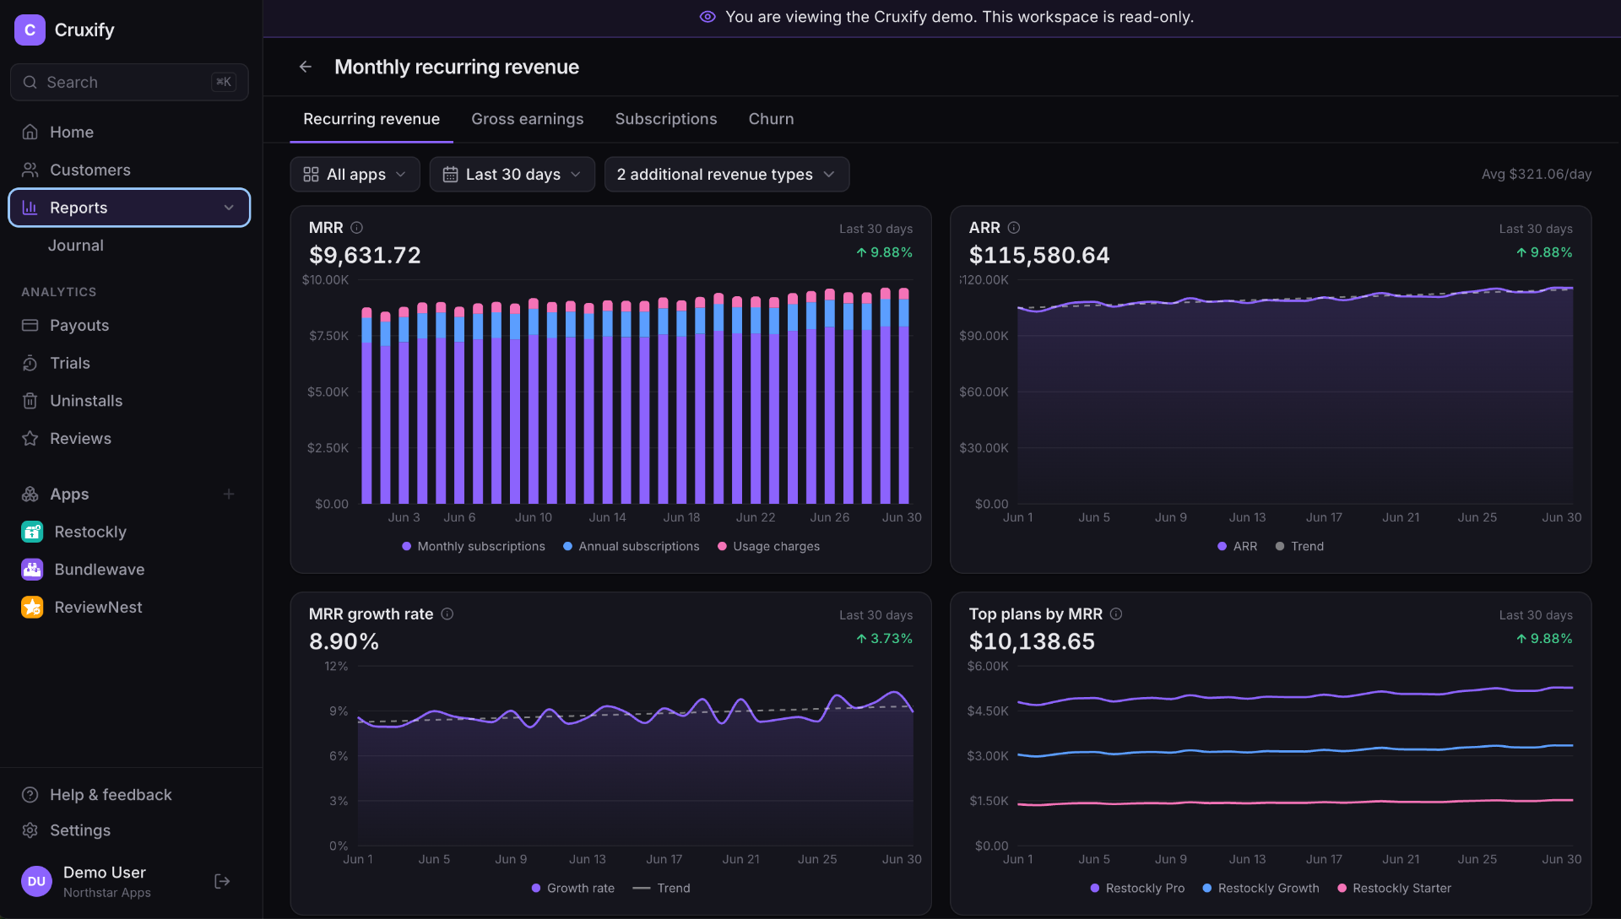Go to Home in sidebar
Screen dimensions: 1621x919
click(x=129, y=132)
